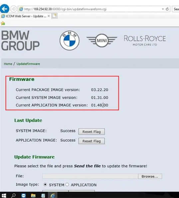Click the Home breadcrumb link
This screenshot has width=179, height=198.
8,64
